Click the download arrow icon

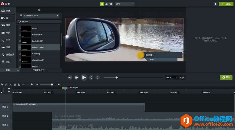point(216,4)
